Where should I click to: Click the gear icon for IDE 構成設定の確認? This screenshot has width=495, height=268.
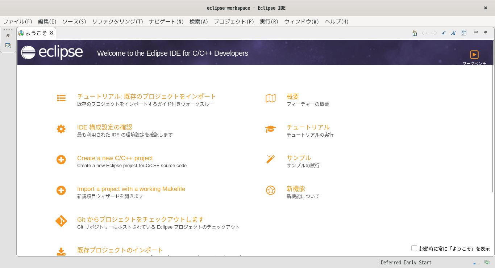(61, 129)
